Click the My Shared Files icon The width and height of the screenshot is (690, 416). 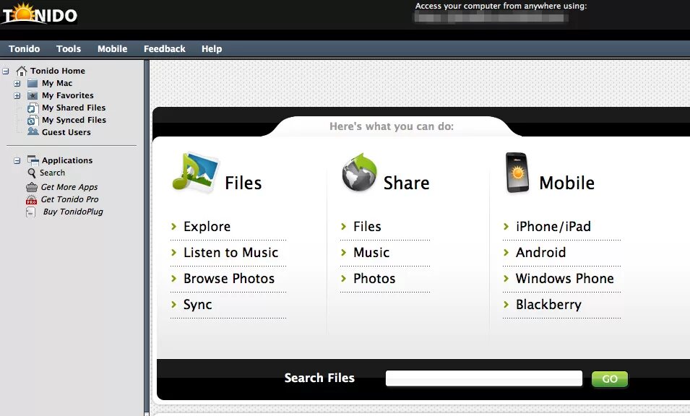[x=33, y=108]
